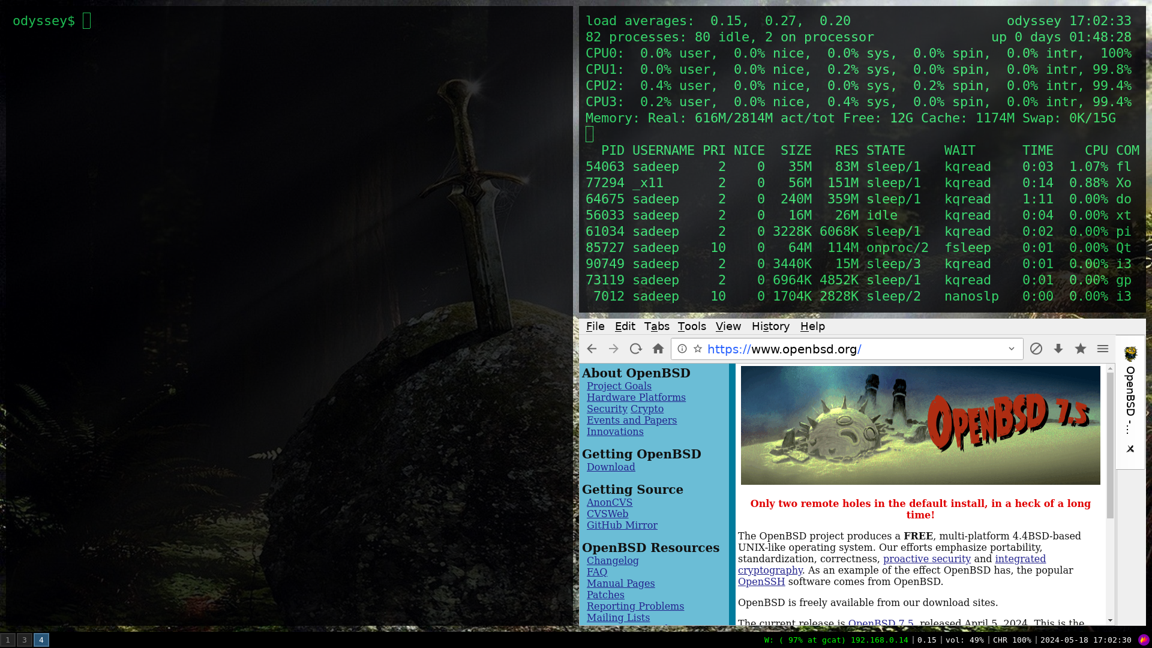
Task: Switch to workspace 3 in bar
Action: [25, 640]
